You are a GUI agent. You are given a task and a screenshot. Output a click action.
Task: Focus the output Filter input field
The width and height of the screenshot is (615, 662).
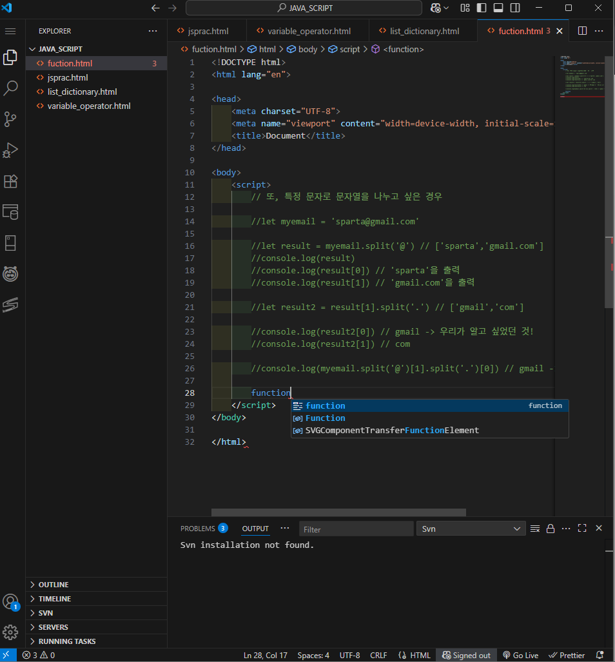[356, 529]
